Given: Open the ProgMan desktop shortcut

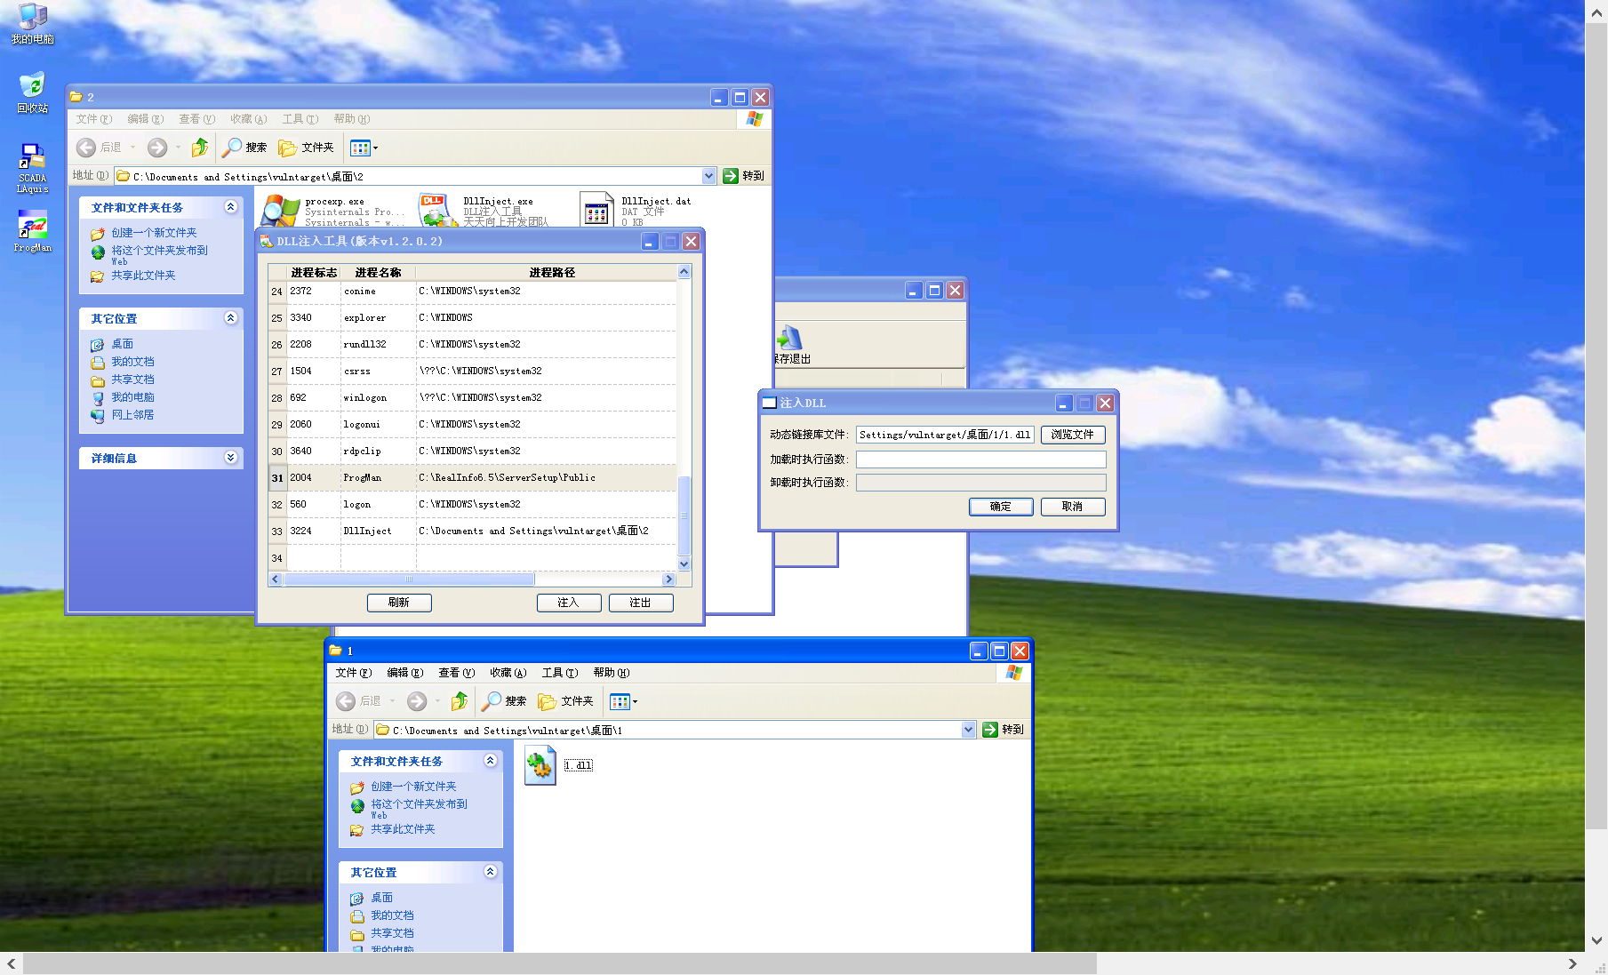Looking at the screenshot, I should click(x=32, y=231).
